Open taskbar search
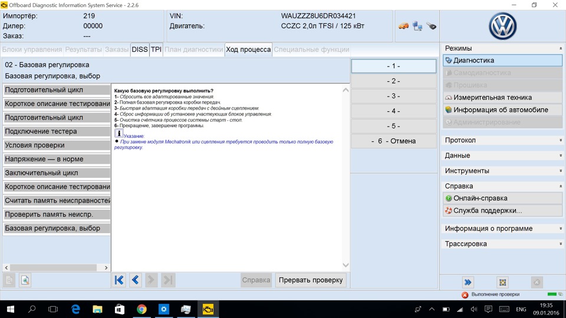Viewport: 566px width, 318px height. click(32, 309)
